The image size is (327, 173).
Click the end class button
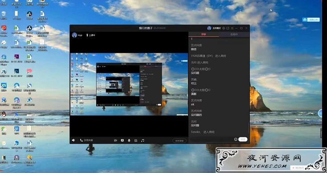[180, 141]
